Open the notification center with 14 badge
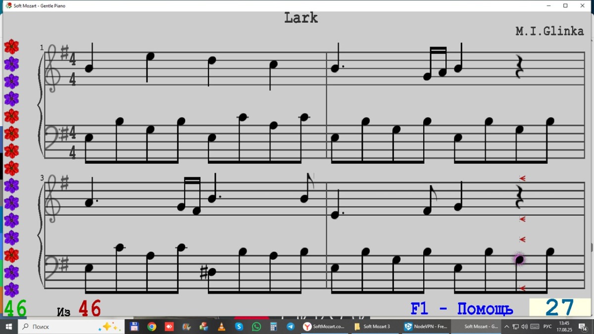 coord(583,327)
